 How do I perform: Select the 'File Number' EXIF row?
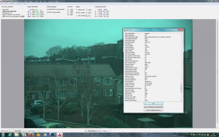[x=152, y=93]
